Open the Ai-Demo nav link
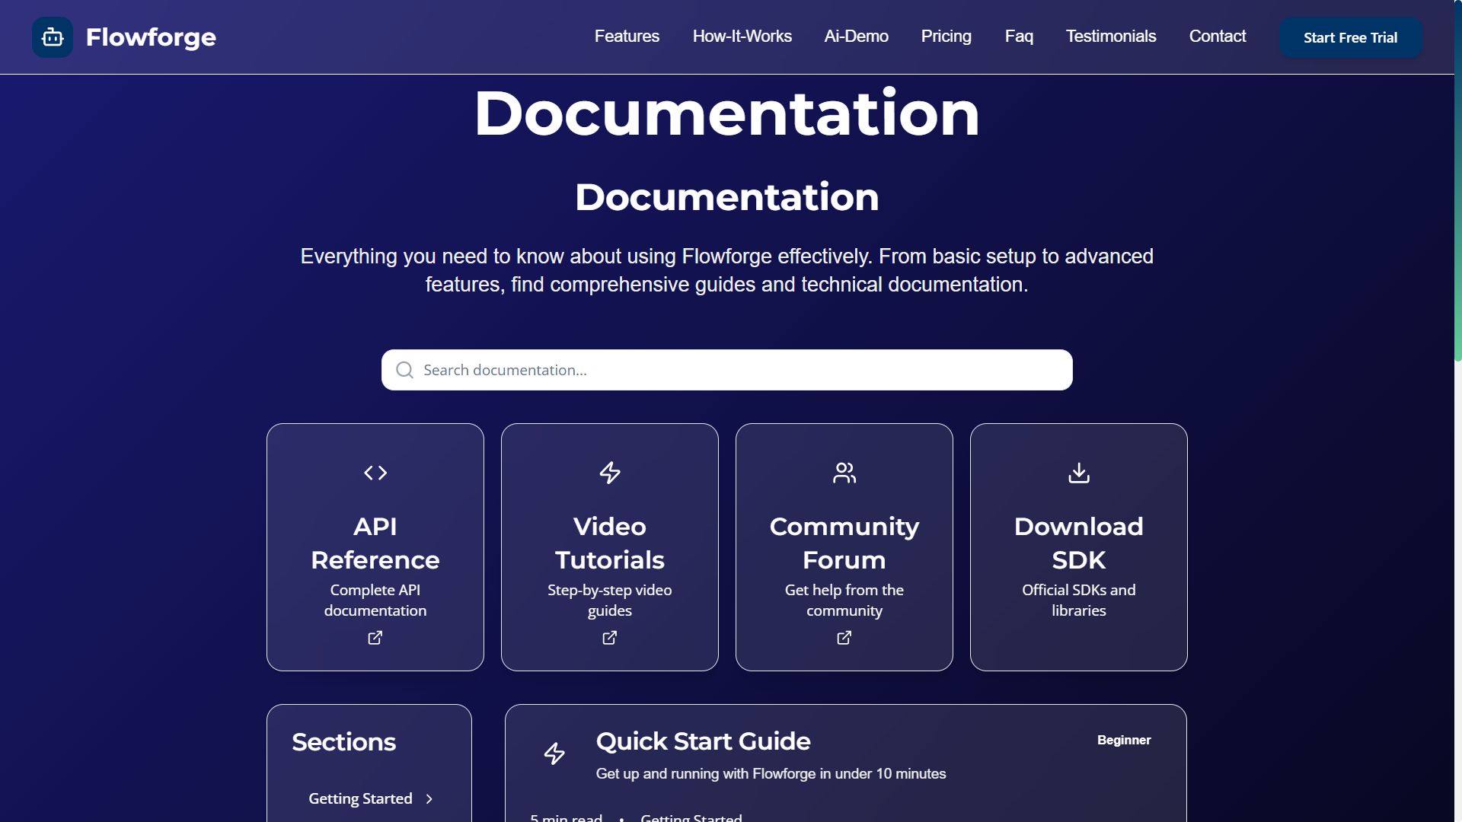Screen dimensions: 1462x822 click(856, 37)
